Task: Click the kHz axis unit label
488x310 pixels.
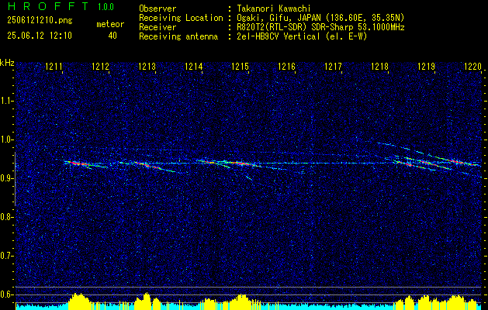Action: (7, 63)
